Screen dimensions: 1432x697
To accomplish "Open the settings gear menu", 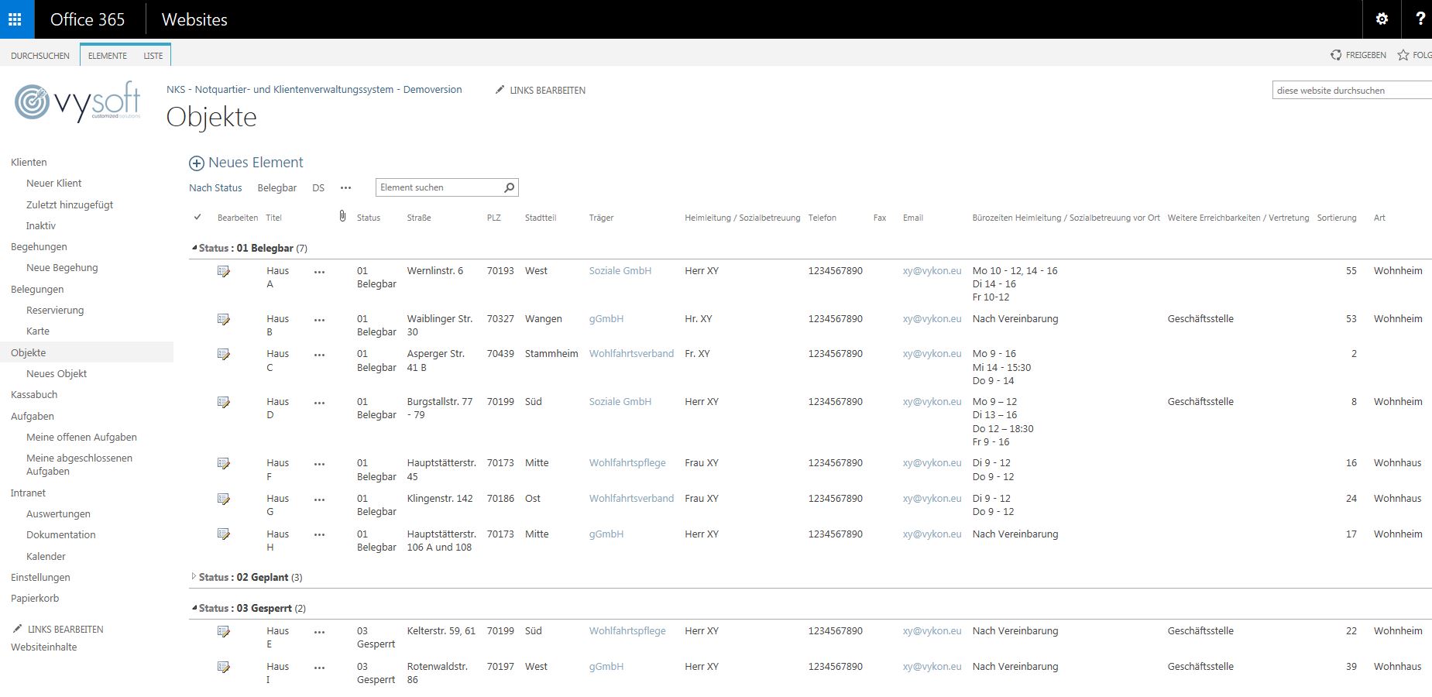I will [x=1381, y=19].
